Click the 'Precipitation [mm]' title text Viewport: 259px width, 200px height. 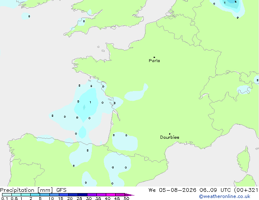coord(27,190)
